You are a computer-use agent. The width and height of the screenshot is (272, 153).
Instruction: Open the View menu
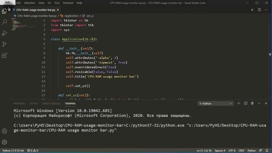(x=41, y=3)
